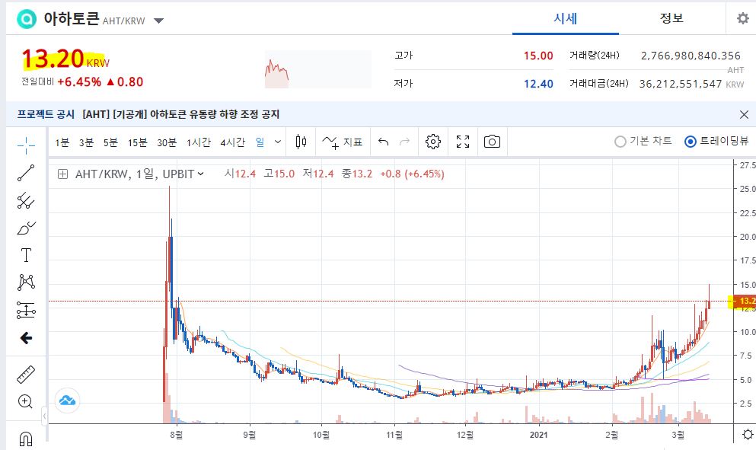Close the project announcement banner

click(x=744, y=114)
